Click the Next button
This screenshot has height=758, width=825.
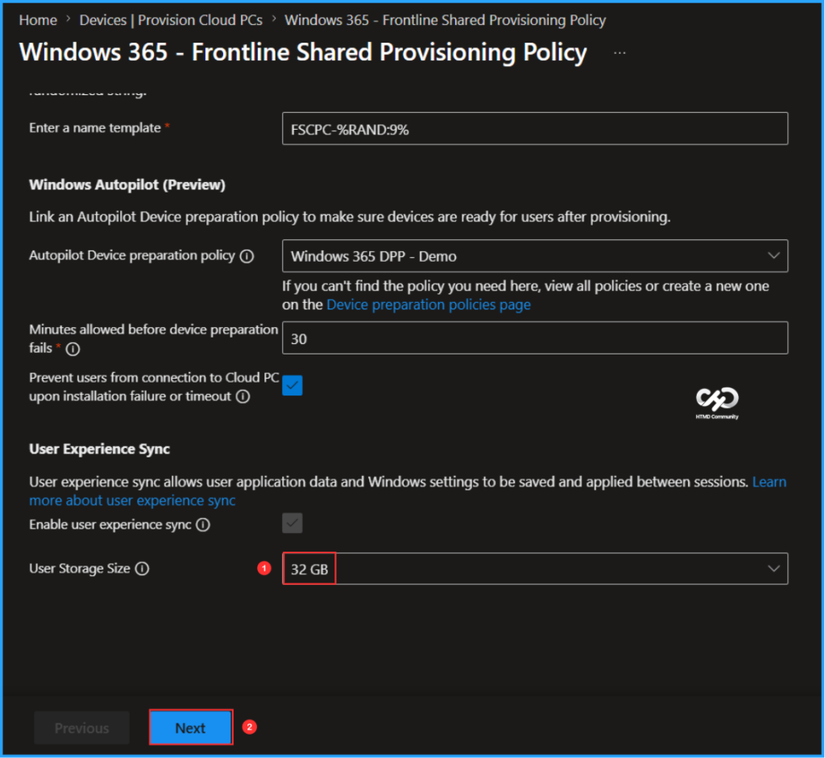[190, 727]
